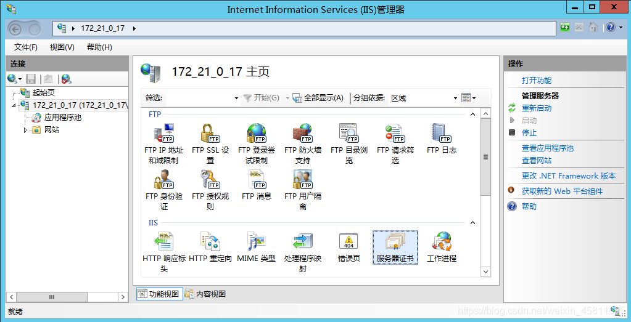Select 起始页 in connections tree
This screenshot has width=631, height=322.
coord(43,93)
